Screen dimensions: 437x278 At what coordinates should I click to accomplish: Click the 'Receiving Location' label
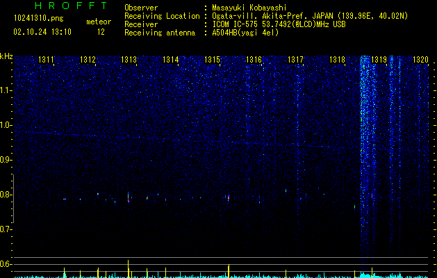(x=162, y=16)
